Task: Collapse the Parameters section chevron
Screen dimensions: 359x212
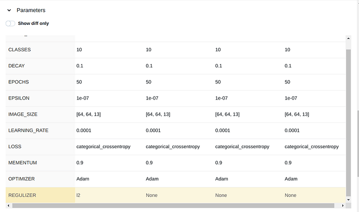Action: point(9,10)
